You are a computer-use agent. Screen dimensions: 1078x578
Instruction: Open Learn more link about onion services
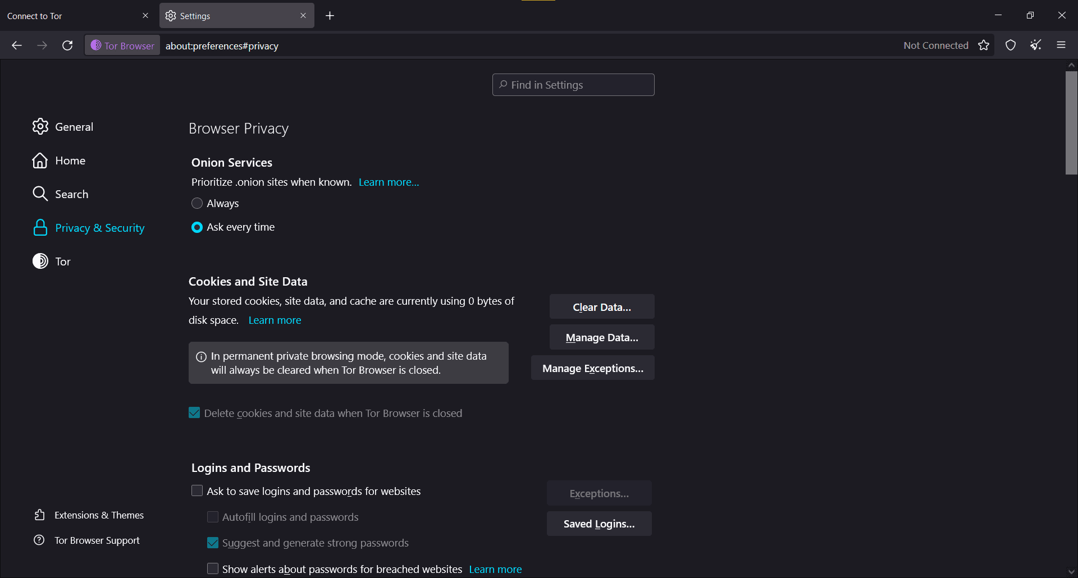click(x=389, y=182)
